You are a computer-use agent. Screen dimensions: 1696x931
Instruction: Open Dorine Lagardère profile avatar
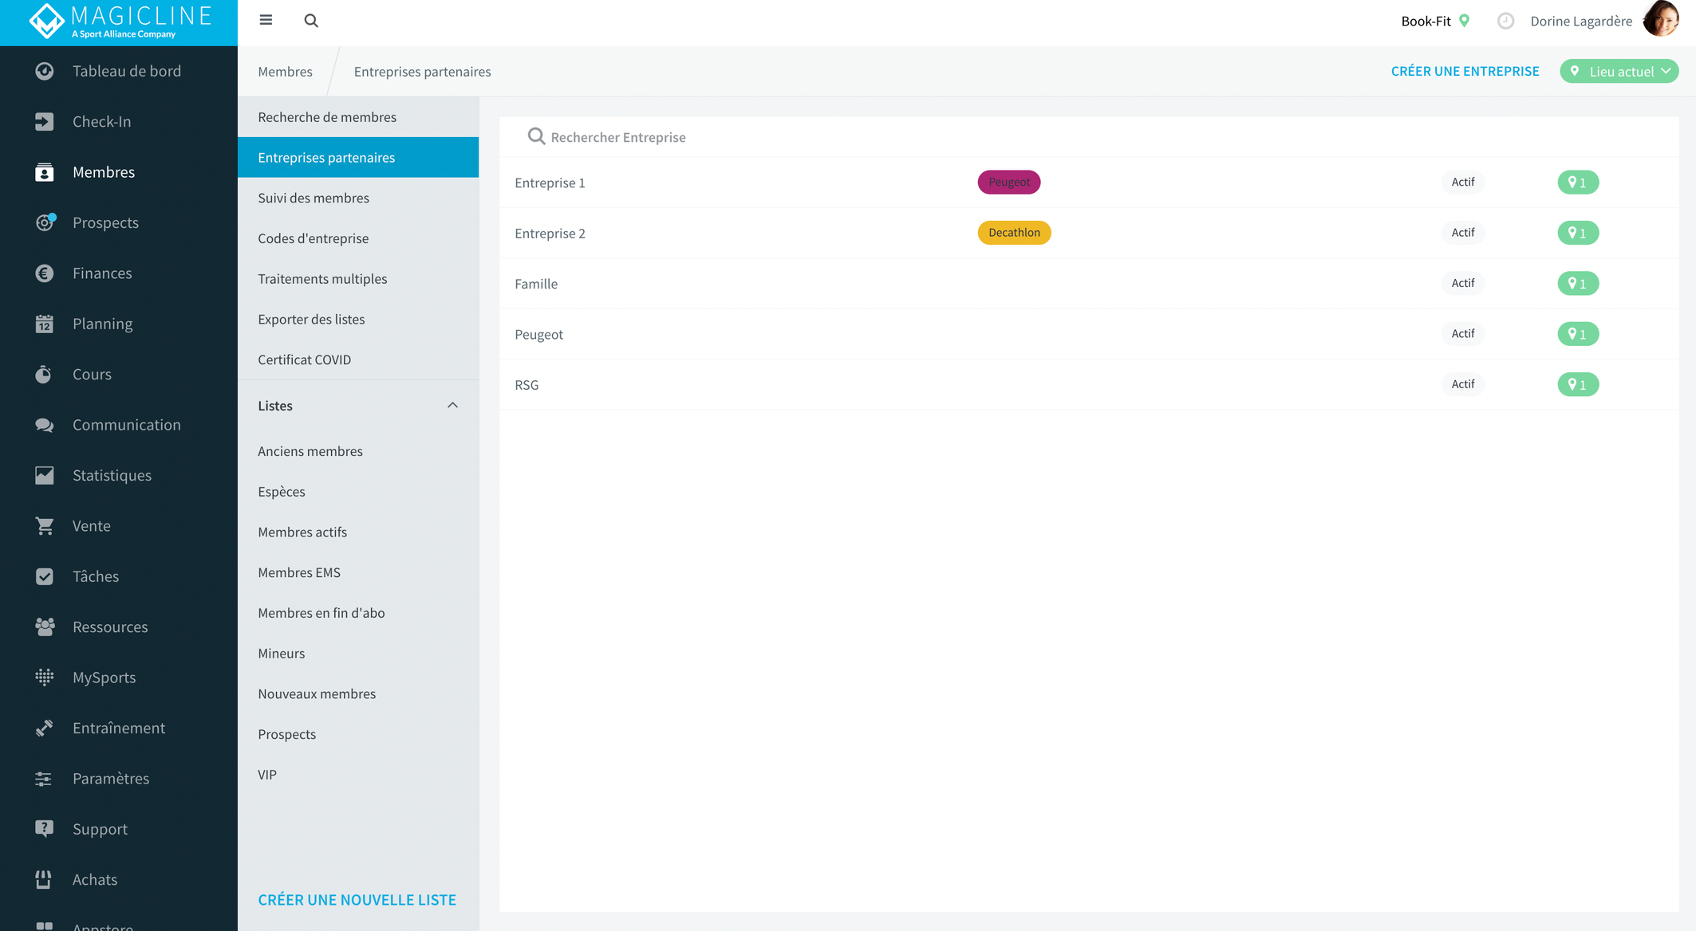click(1660, 19)
